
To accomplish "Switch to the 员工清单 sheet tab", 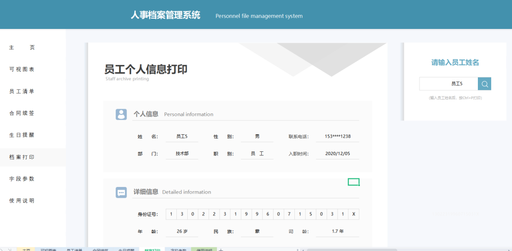I will (74, 250).
